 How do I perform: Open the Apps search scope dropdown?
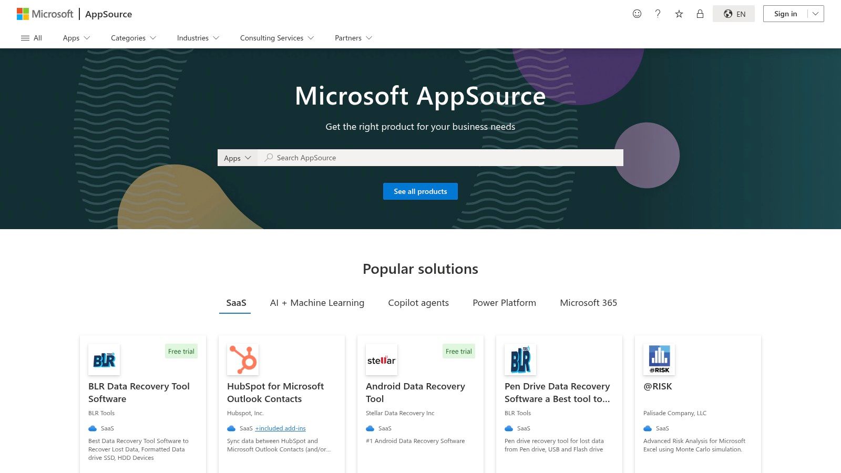click(x=238, y=158)
